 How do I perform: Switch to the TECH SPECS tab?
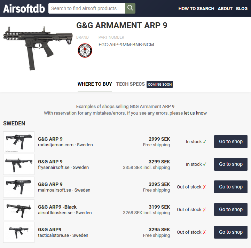(131, 84)
